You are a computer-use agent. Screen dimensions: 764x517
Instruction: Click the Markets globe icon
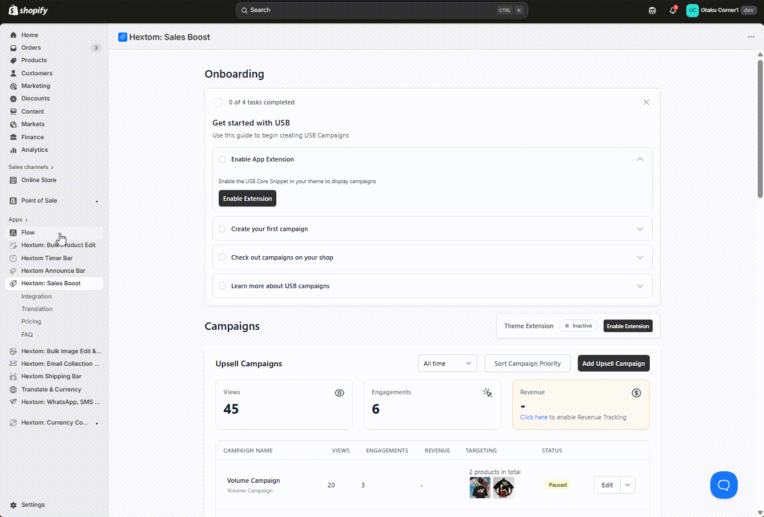13,124
